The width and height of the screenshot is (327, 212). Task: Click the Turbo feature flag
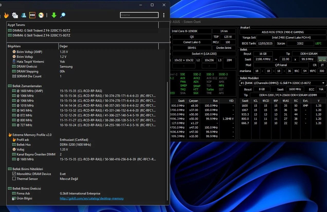coord(210,89)
